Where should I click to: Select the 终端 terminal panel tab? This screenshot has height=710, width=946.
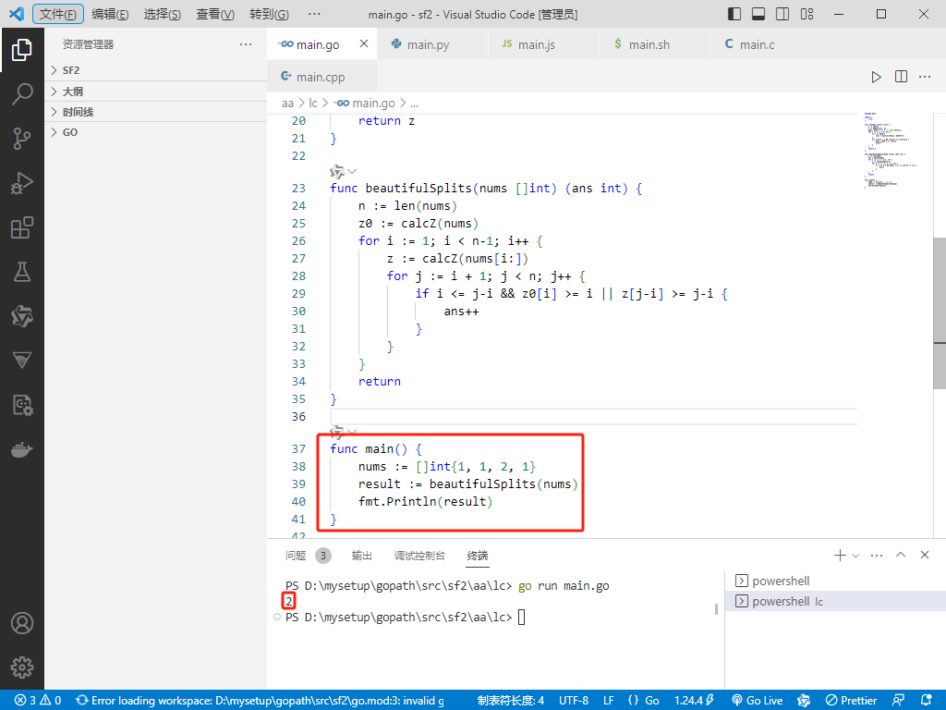coord(478,556)
